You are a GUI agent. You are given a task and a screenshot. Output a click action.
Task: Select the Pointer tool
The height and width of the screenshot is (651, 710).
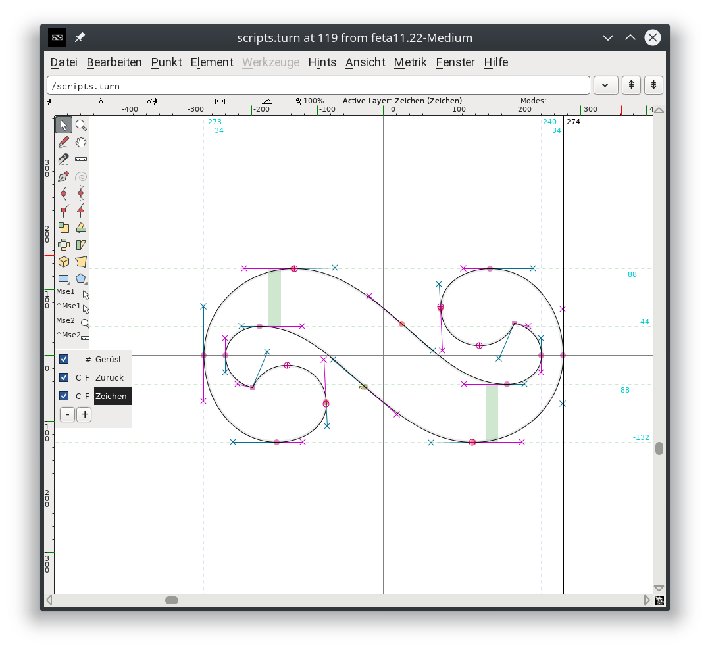[x=63, y=124]
